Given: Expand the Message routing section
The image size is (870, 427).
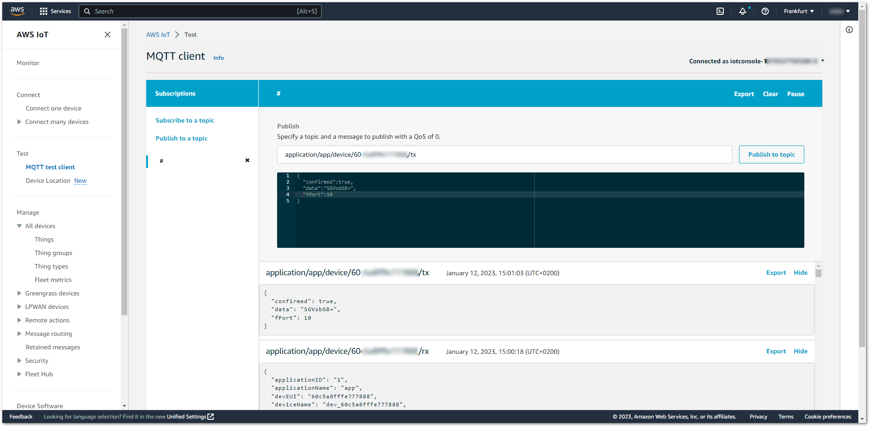Looking at the screenshot, I should 19,334.
